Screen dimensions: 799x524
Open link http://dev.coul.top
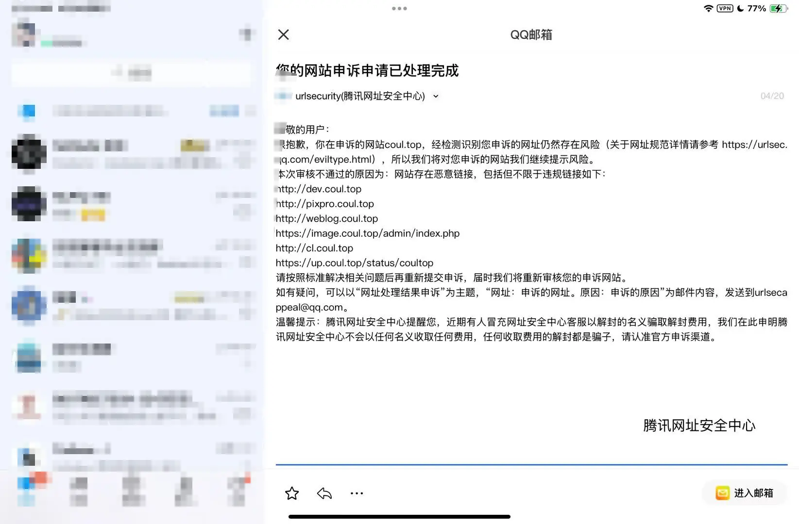coord(319,189)
